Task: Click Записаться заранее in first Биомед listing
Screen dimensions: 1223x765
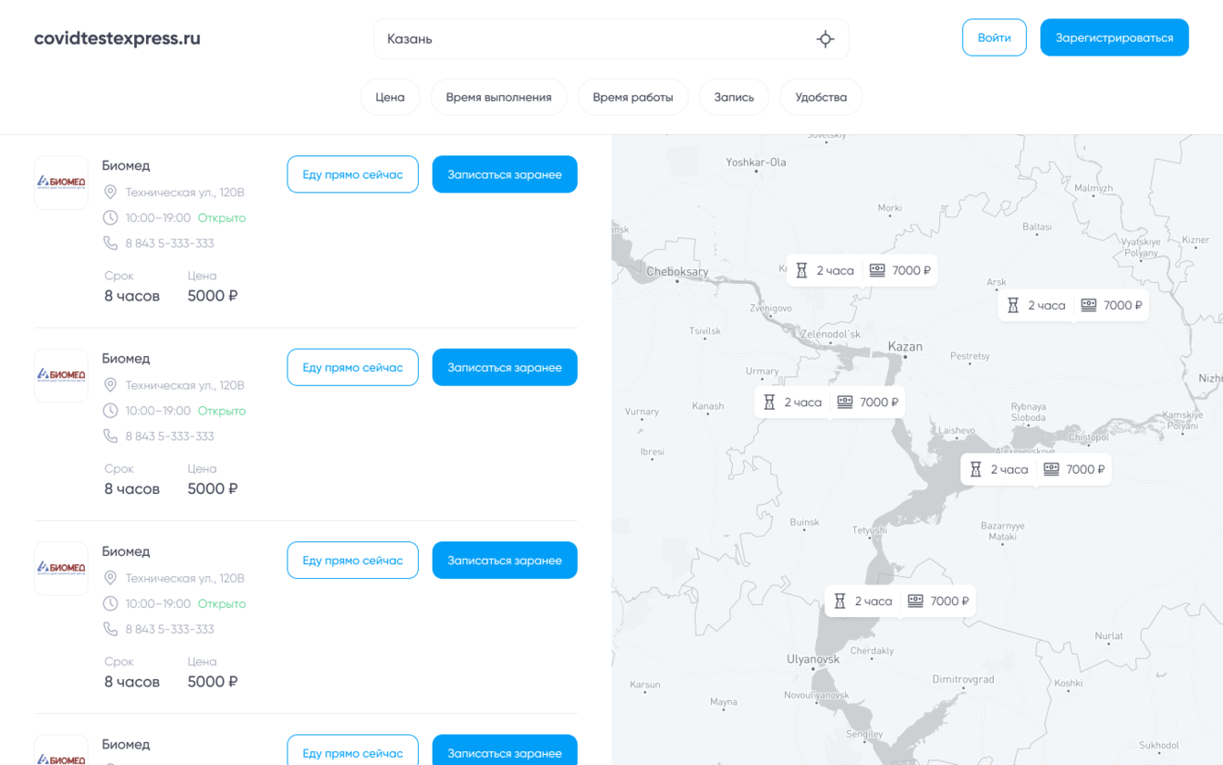Action: (x=505, y=174)
